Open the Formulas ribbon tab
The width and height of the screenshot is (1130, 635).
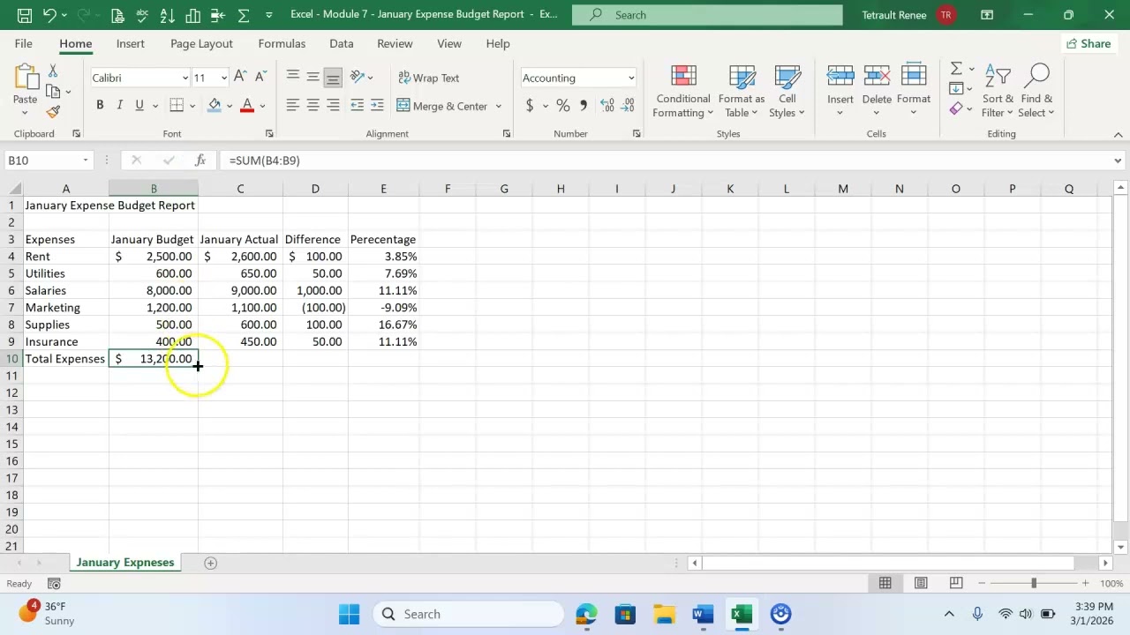282,43
